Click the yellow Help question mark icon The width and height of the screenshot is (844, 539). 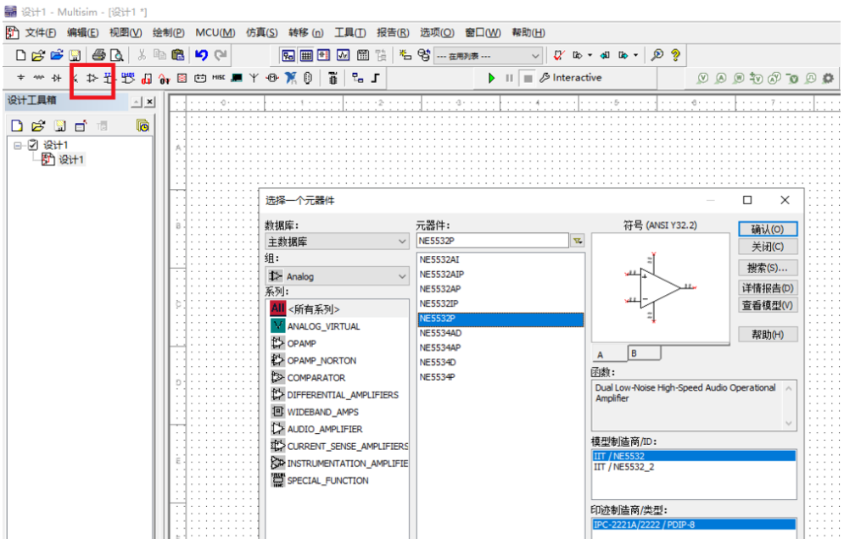675,55
